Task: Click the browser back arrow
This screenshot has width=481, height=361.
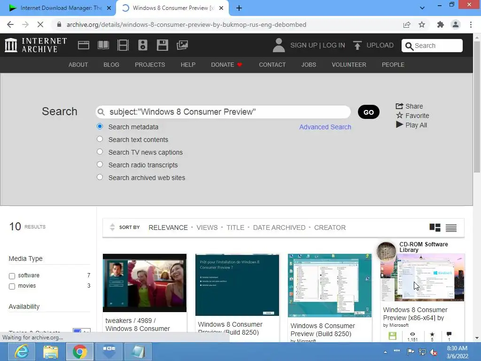Action: 10,24
